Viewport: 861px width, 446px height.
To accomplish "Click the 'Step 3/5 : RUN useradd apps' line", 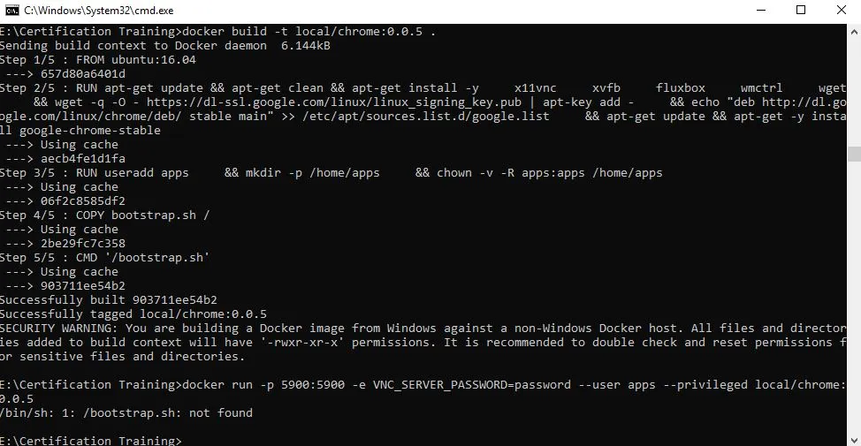I will point(94,173).
